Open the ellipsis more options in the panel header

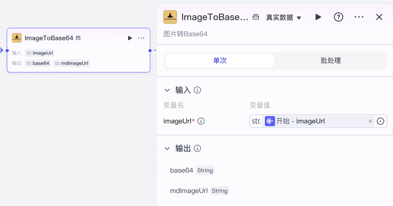click(359, 17)
